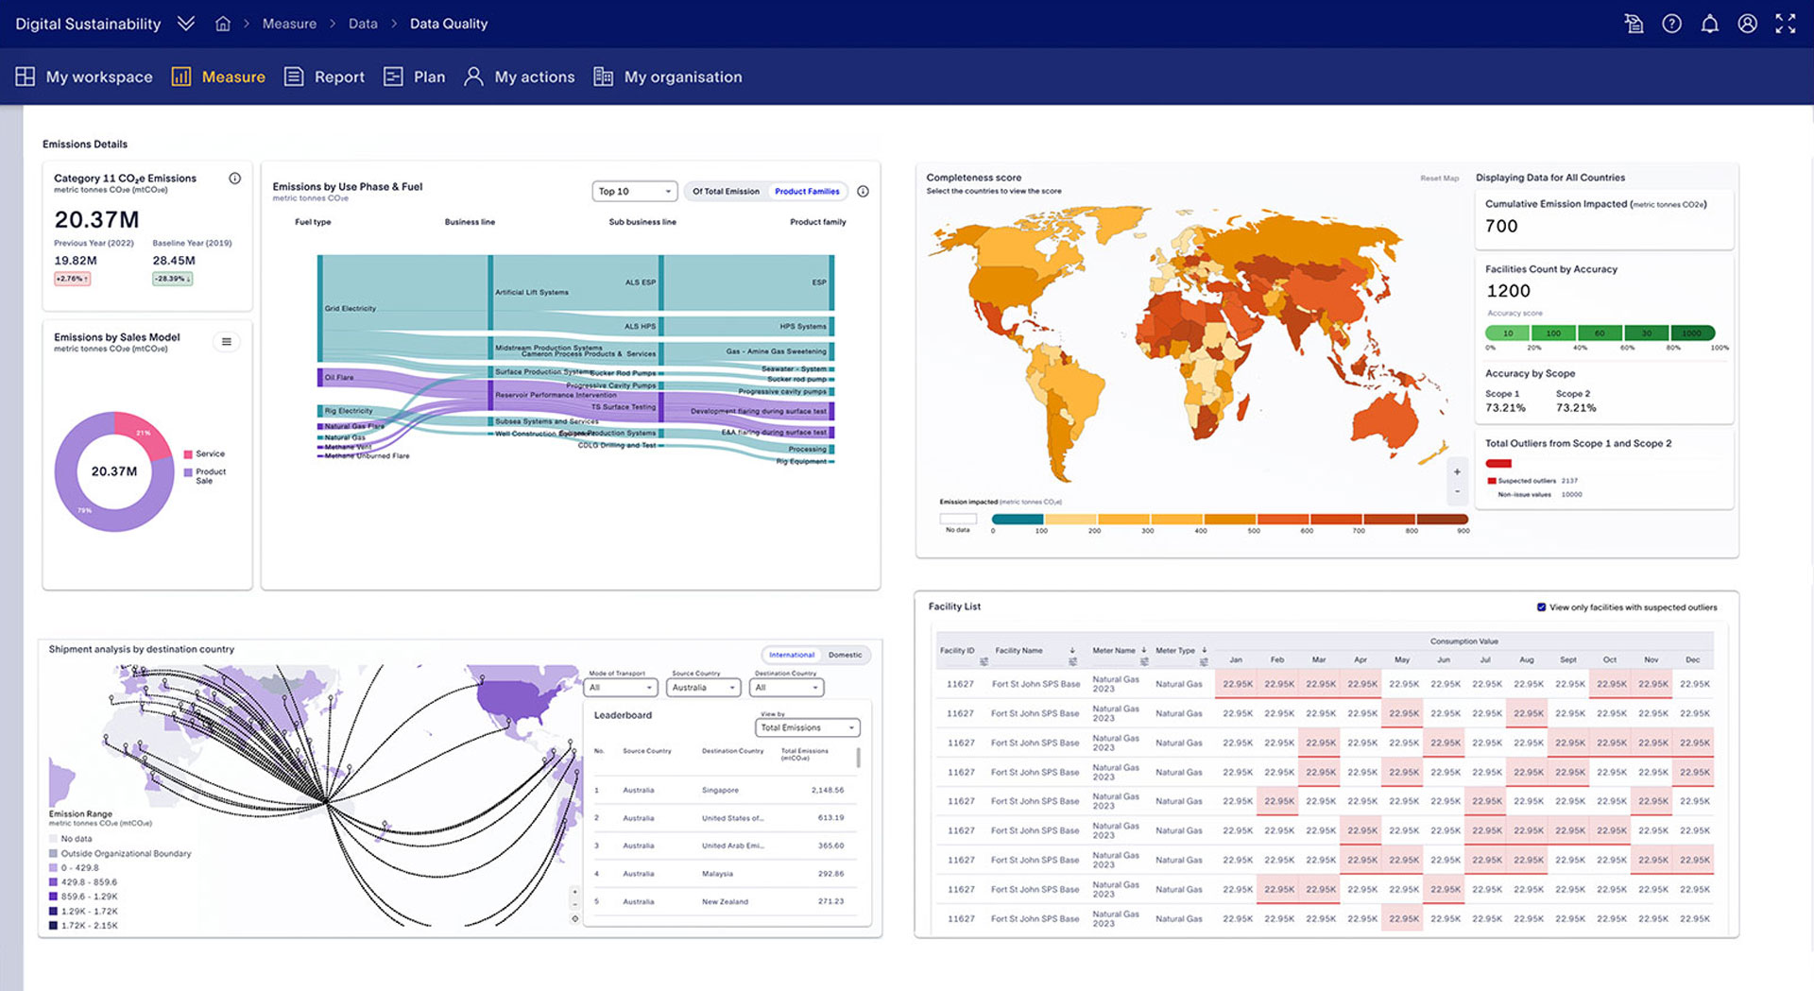The height and width of the screenshot is (991, 1814).
Task: Select International shipment toggle
Action: [x=792, y=655]
